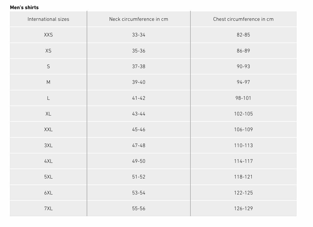Click the chest value 126-129
The image size is (313, 227).
click(243, 208)
